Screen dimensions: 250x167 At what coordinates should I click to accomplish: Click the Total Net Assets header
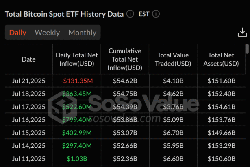[x=222, y=59]
